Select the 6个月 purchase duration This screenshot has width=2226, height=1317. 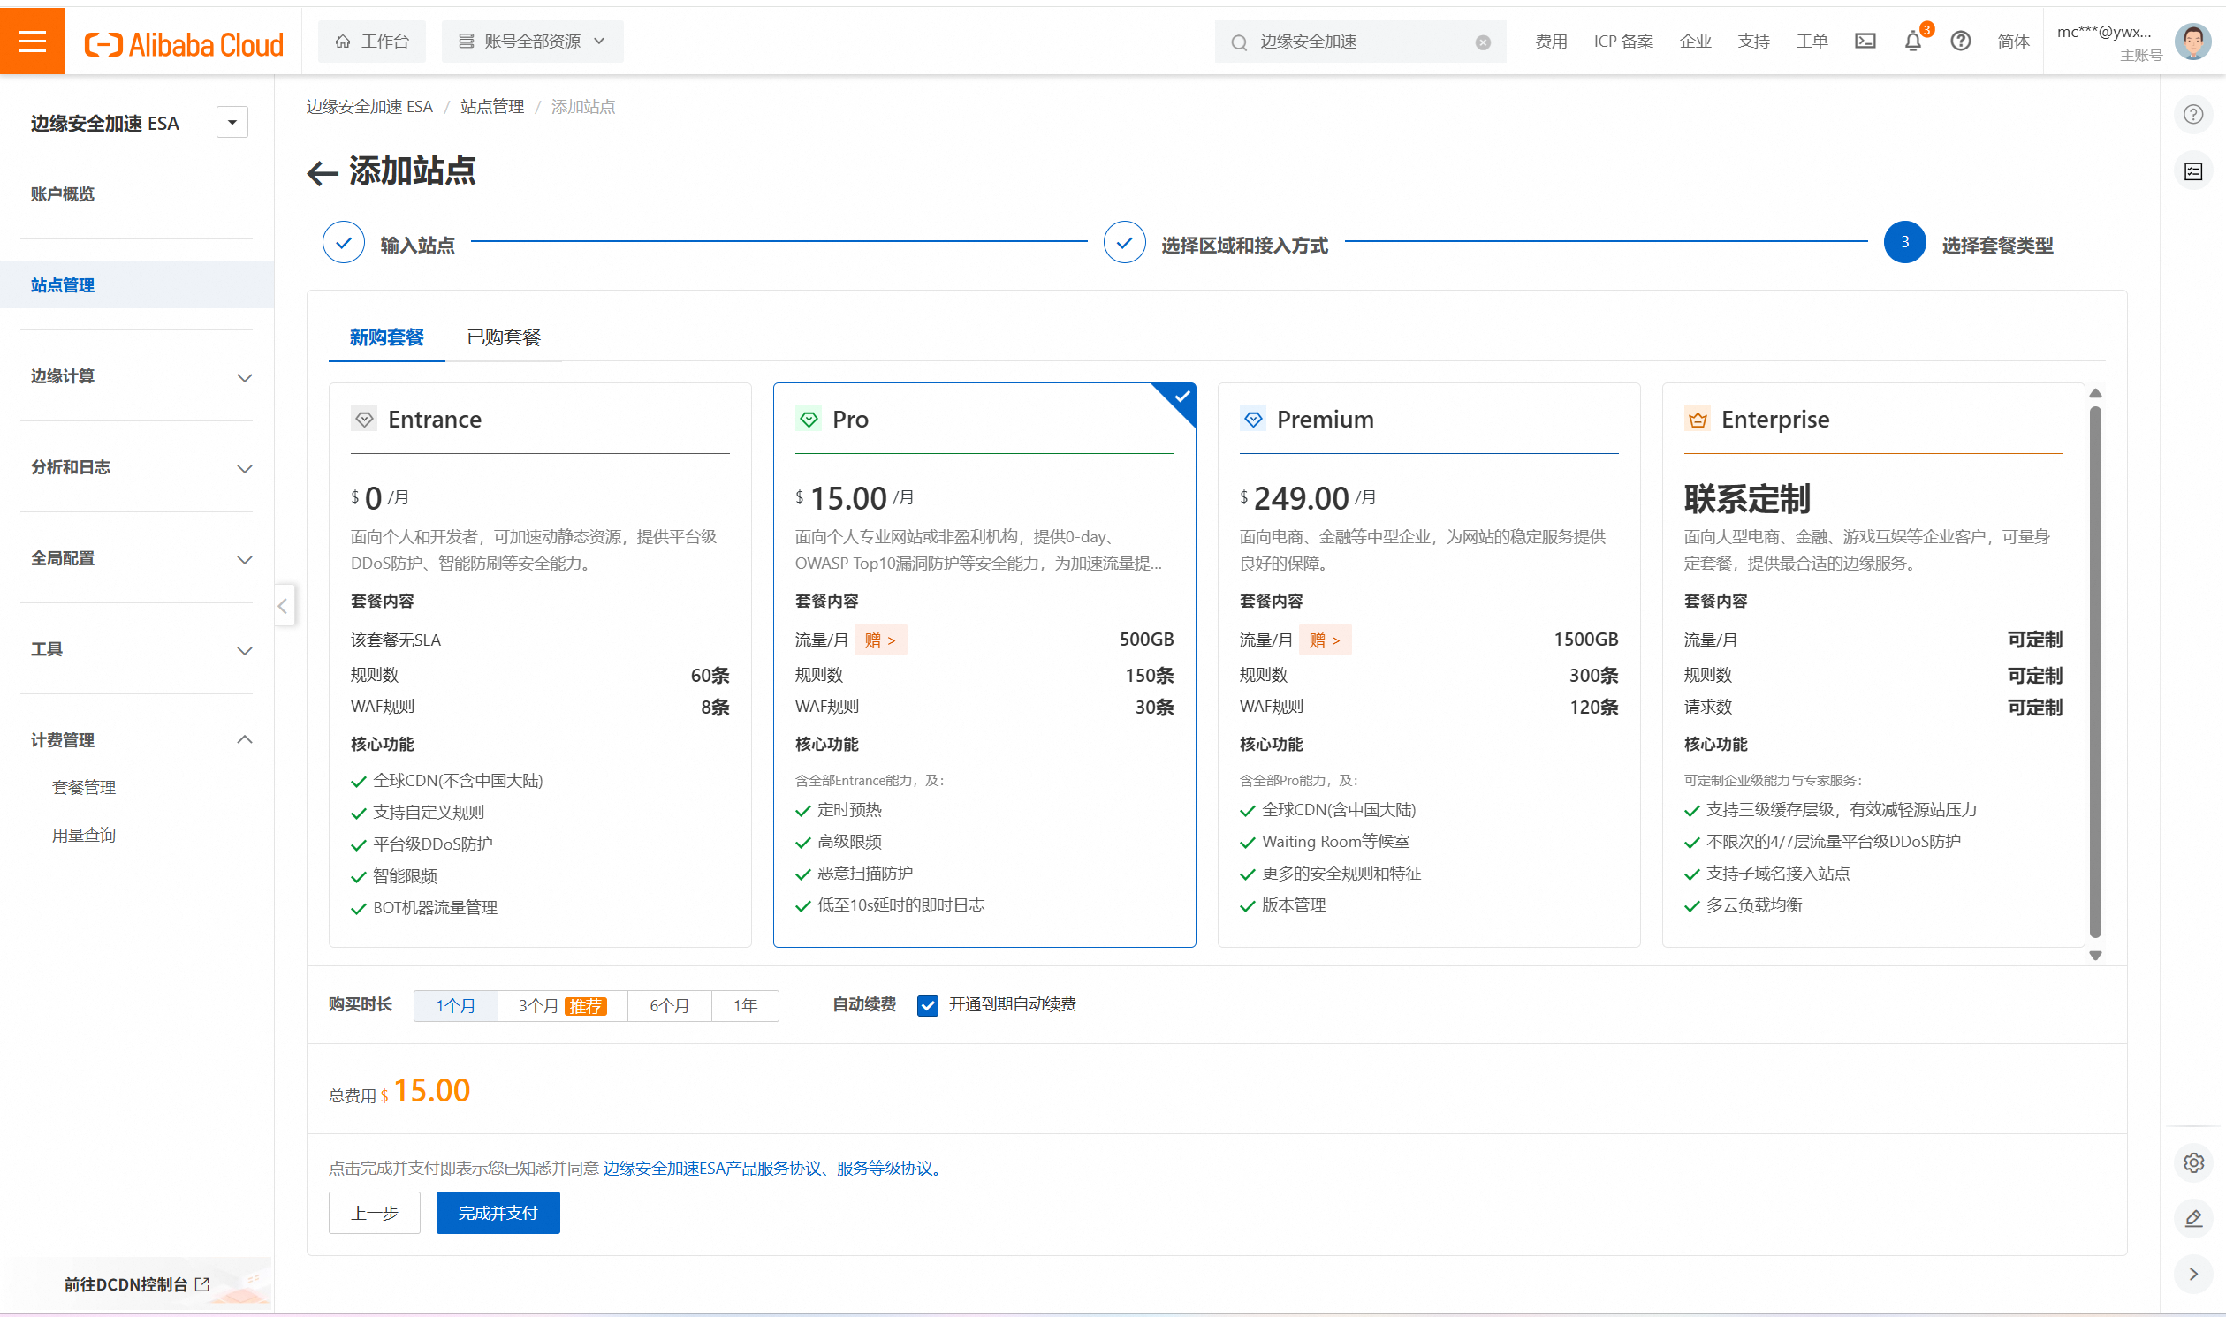tap(669, 1005)
